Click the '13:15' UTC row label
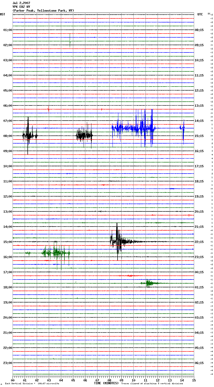This screenshot has width=214, height=387. click(199, 106)
